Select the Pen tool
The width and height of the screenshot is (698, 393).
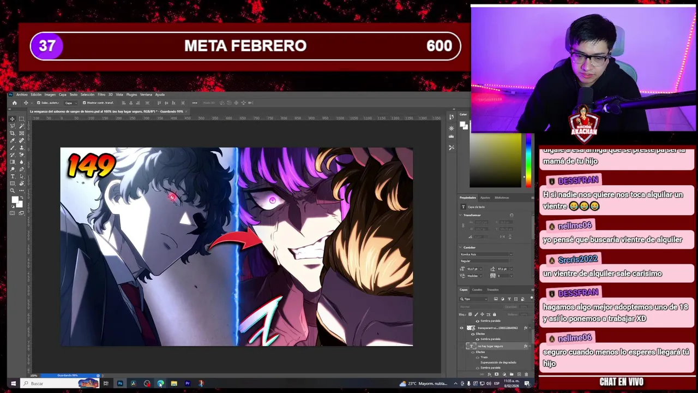pyautogui.click(x=21, y=169)
